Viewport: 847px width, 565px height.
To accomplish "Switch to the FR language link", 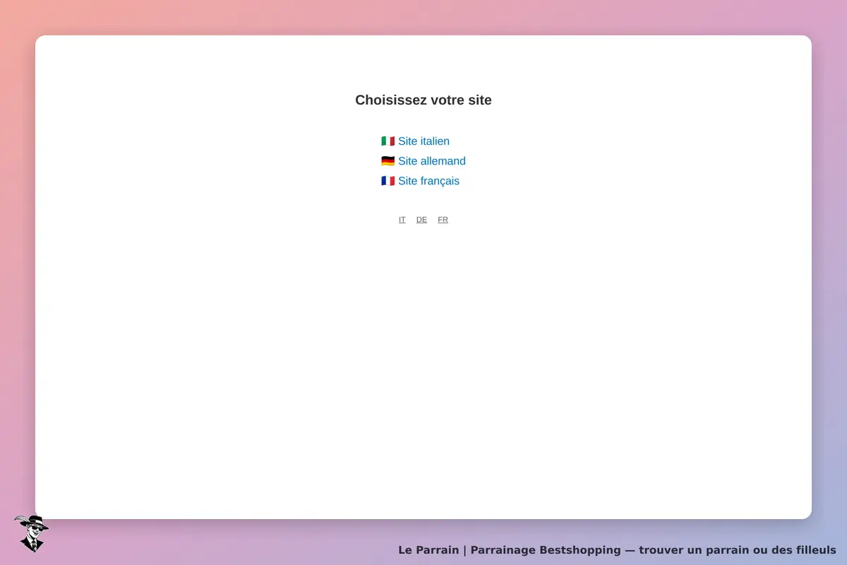I will click(x=443, y=220).
